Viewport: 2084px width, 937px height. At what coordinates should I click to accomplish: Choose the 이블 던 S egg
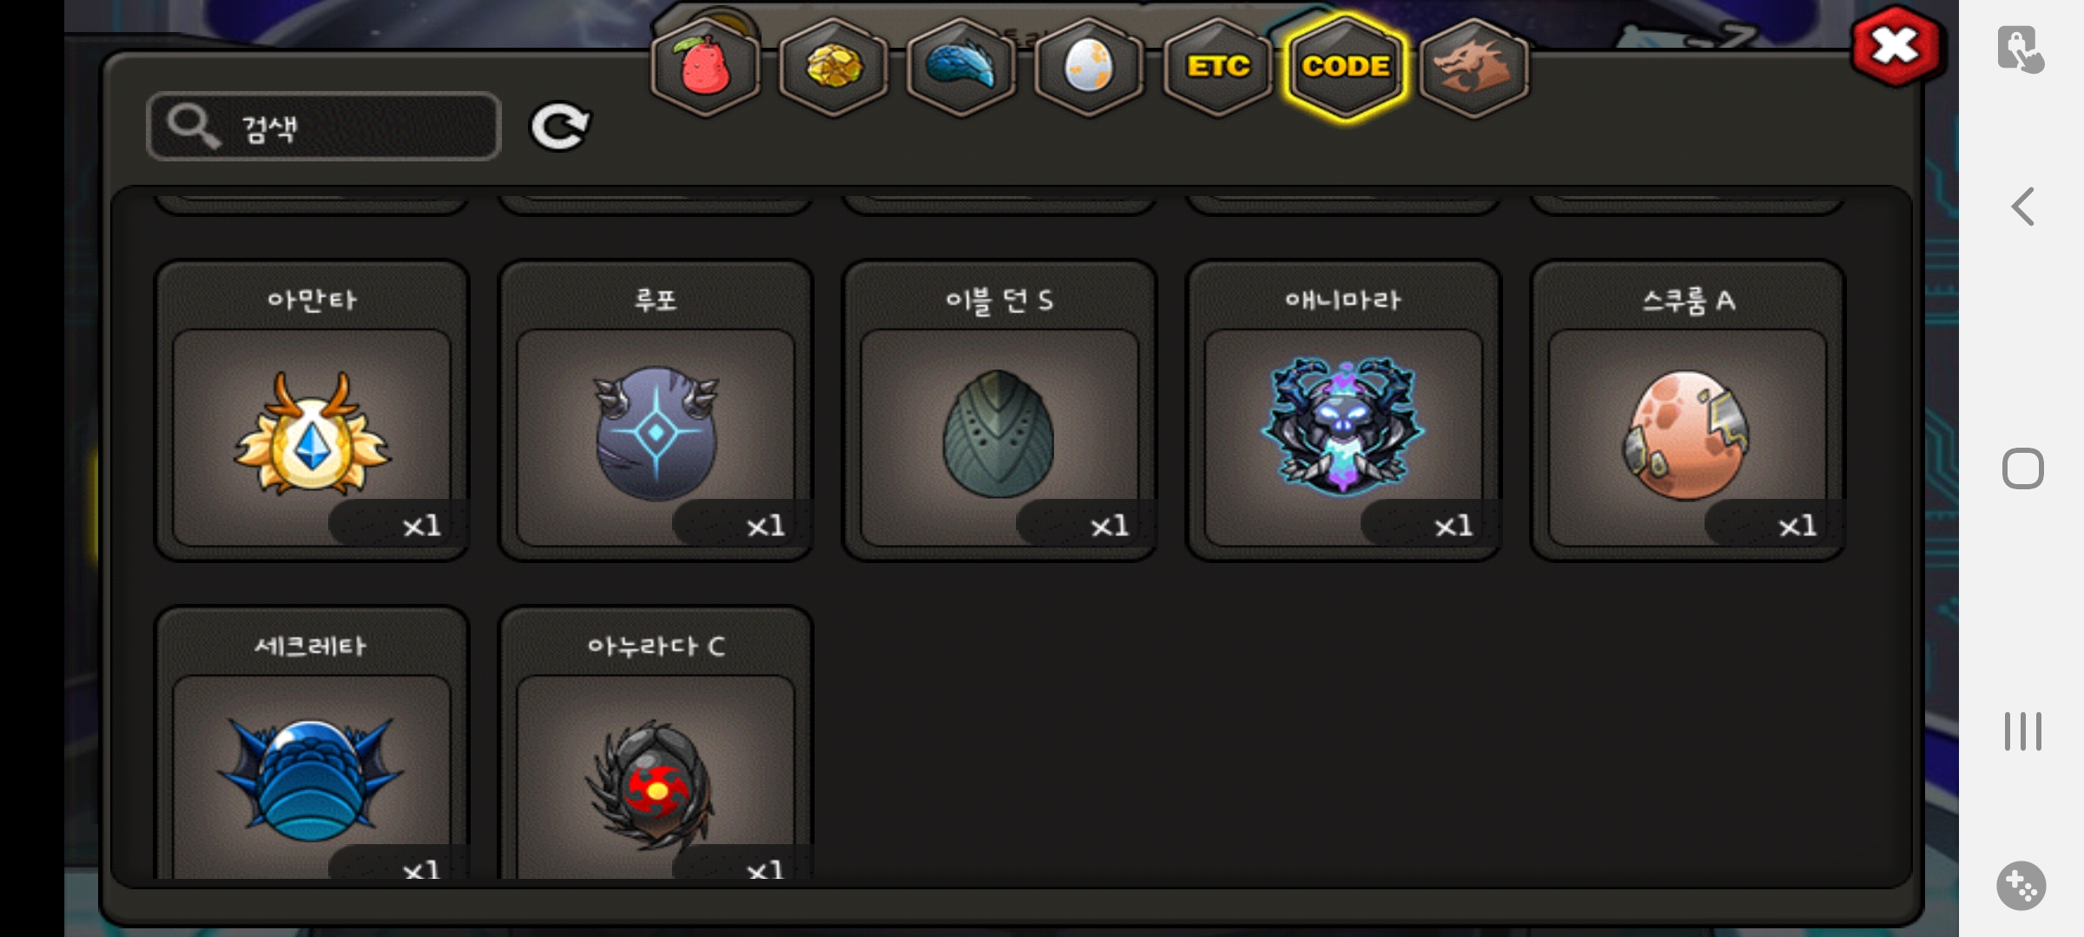tap(999, 411)
